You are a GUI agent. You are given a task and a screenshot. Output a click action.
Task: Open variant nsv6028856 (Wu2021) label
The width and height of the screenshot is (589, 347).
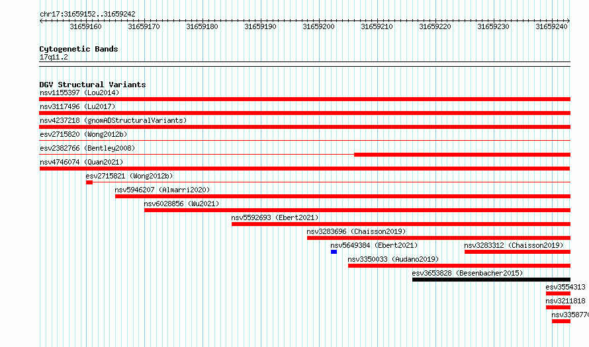tap(181, 204)
